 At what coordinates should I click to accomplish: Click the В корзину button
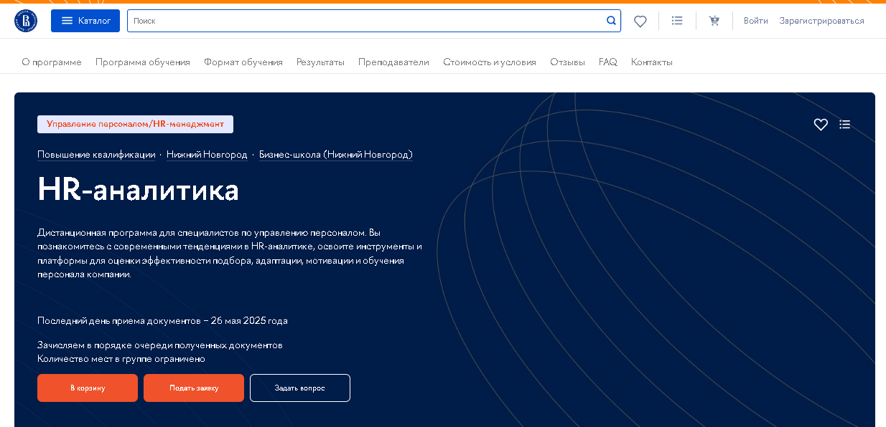pyautogui.click(x=88, y=388)
